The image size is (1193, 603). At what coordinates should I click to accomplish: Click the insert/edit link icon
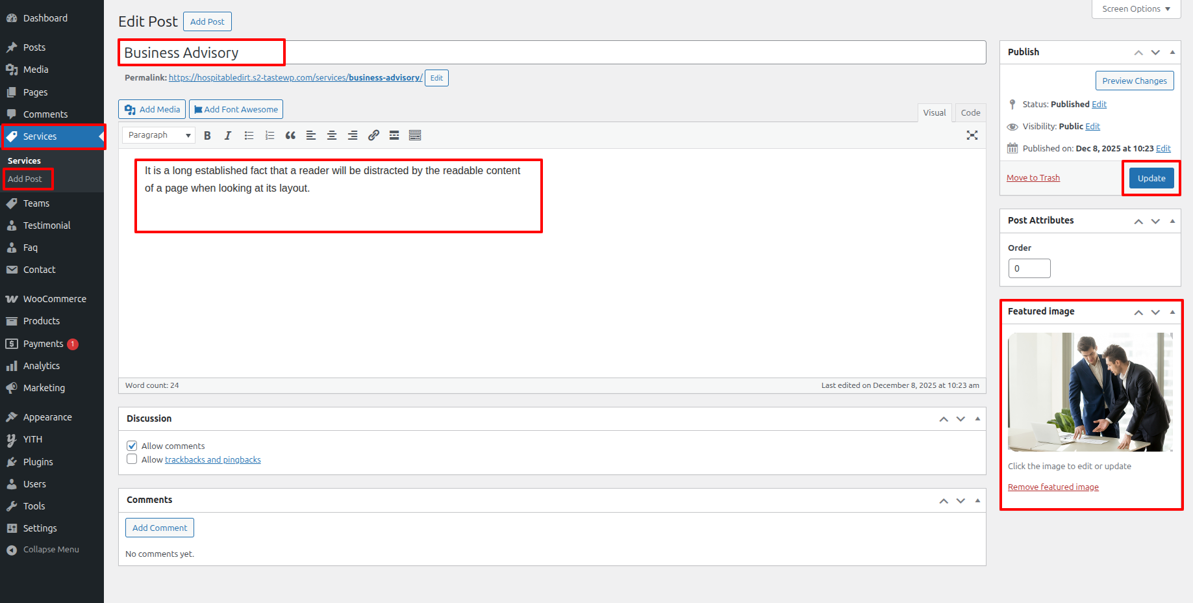pos(373,135)
